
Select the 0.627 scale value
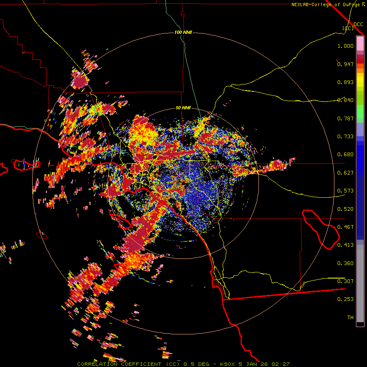click(345, 173)
